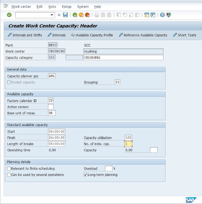Toggle the Pooled capacity checkbox
Viewport: 202px width, 204px height.
pyautogui.click(x=9, y=82)
